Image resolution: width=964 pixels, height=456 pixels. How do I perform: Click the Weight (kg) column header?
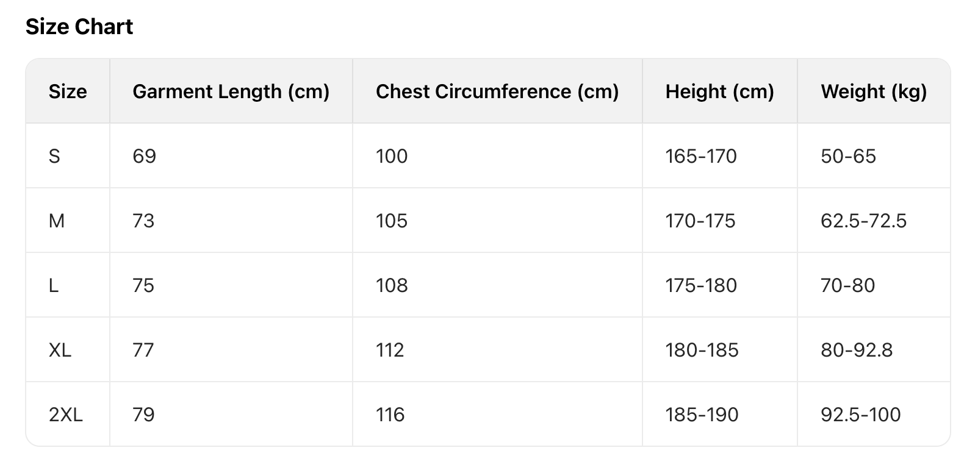(874, 91)
